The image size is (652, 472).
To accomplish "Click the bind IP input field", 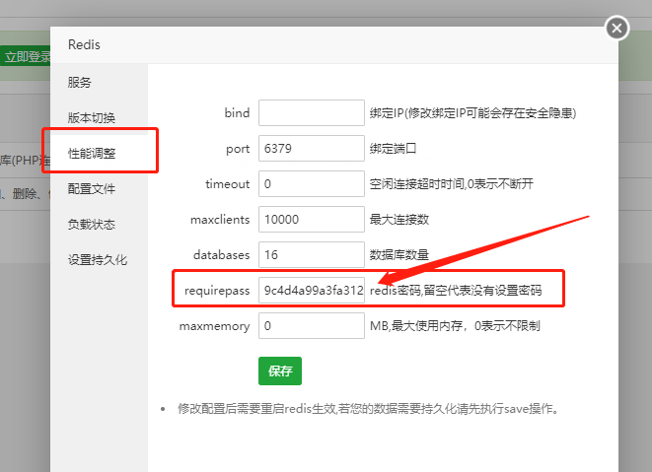I will [311, 112].
